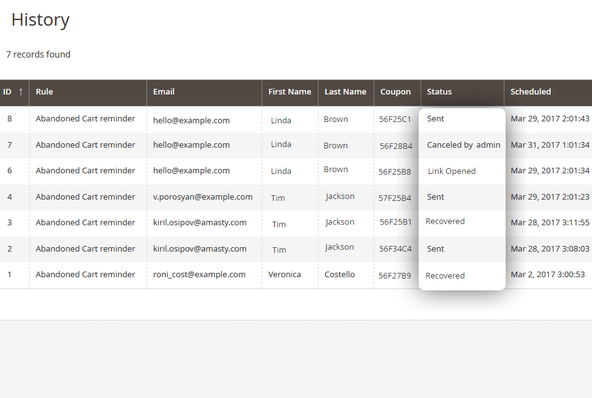Viewport: 592px width, 398px height.
Task: Click "Abandoned Cart reminder" in record 4
Action: (x=85, y=196)
